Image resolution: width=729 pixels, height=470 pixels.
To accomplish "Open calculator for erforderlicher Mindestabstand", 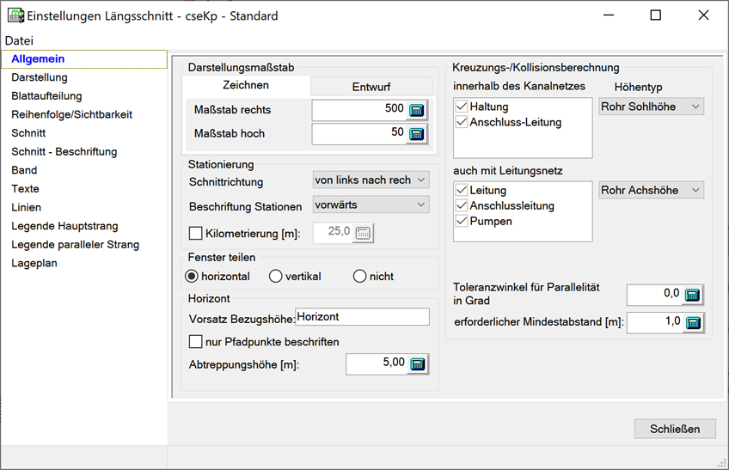I will tap(692, 322).
